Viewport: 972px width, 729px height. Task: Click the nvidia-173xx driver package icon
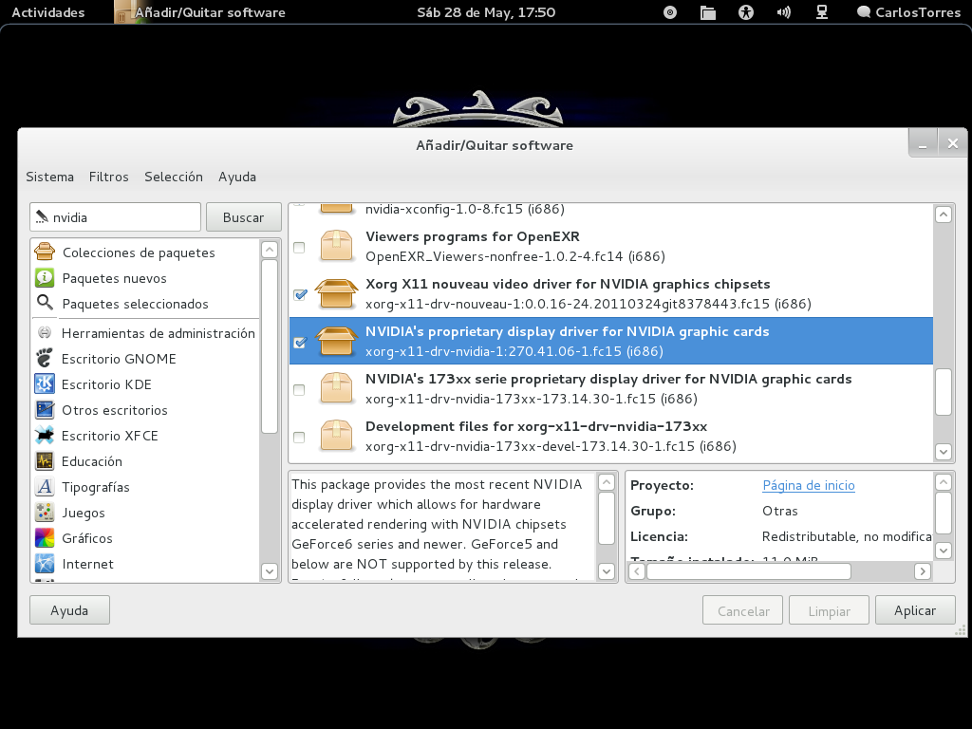coord(337,388)
